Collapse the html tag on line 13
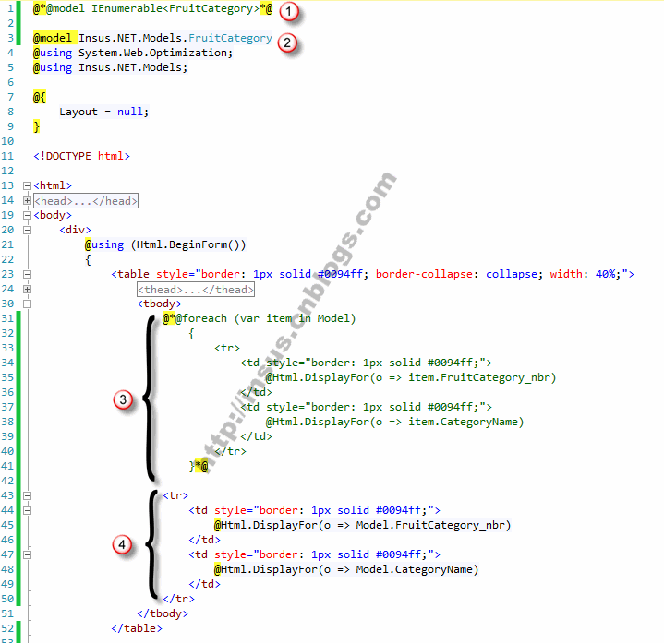 point(27,185)
